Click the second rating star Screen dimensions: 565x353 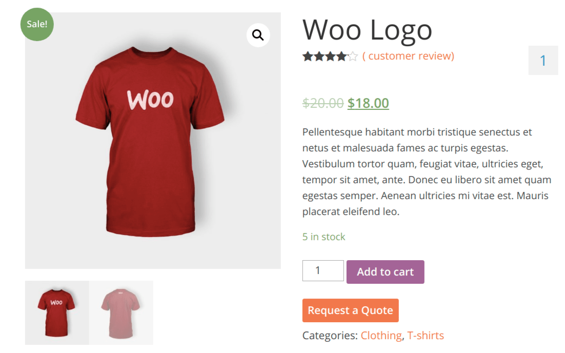(319, 56)
